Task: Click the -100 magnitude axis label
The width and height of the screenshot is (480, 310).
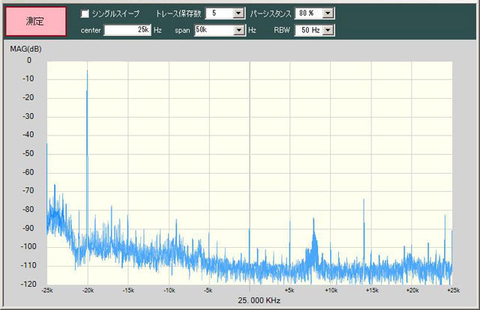Action: point(28,246)
